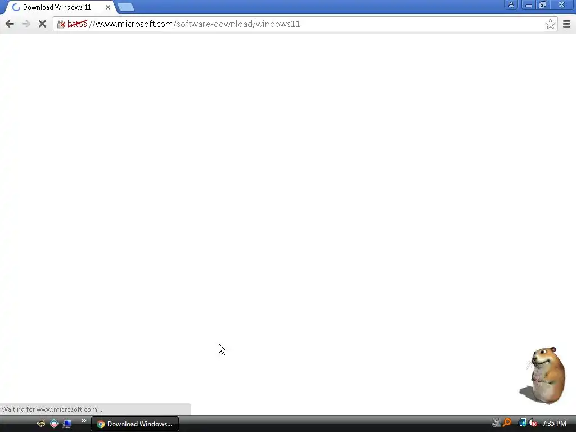Open a new tab with the blank tab button
This screenshot has width=576, height=432.
(126, 7)
